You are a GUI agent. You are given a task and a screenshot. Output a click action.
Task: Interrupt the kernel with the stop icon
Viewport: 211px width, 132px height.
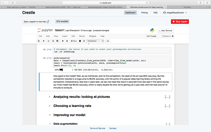80,41
